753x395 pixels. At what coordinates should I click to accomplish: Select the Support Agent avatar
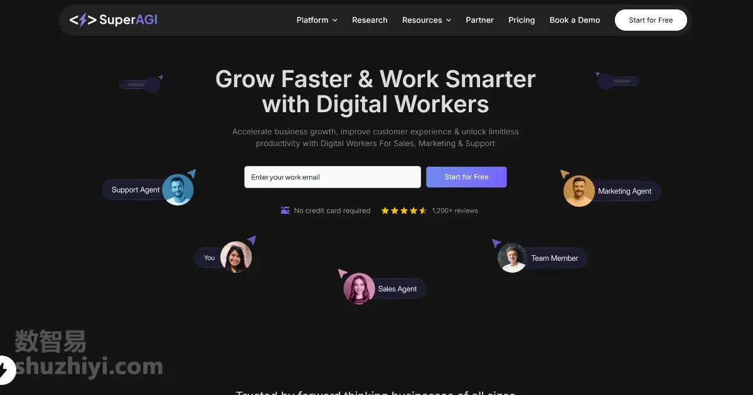tap(178, 189)
